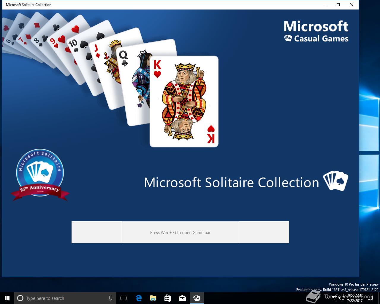Focus the 'Type here to search' box
Image resolution: width=380 pixels, height=304 pixels.
pyautogui.click(x=65, y=298)
